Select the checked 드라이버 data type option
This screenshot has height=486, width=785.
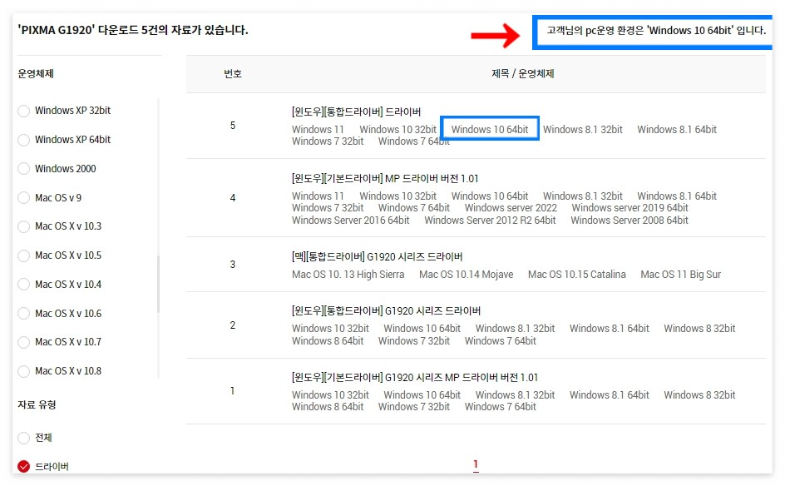[23, 467]
